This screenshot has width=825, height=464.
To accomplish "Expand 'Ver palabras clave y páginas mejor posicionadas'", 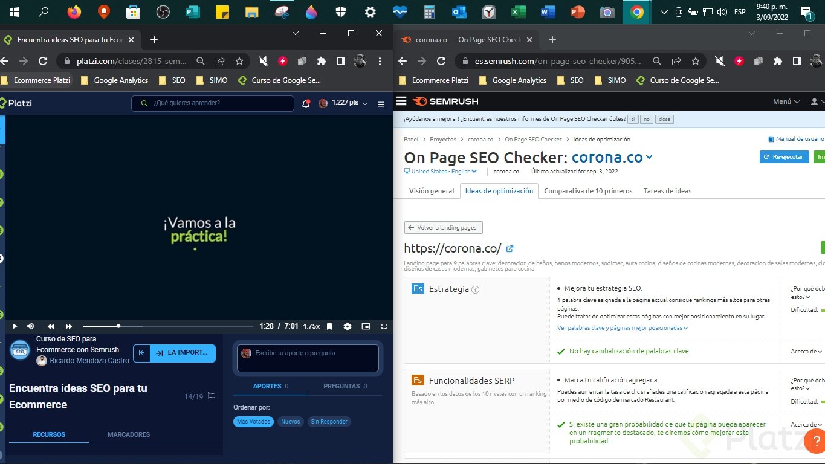I will (x=623, y=328).
